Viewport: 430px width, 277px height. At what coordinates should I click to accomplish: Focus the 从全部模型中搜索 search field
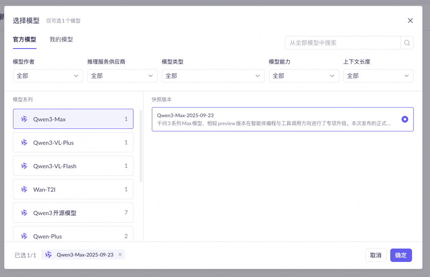[x=343, y=43]
